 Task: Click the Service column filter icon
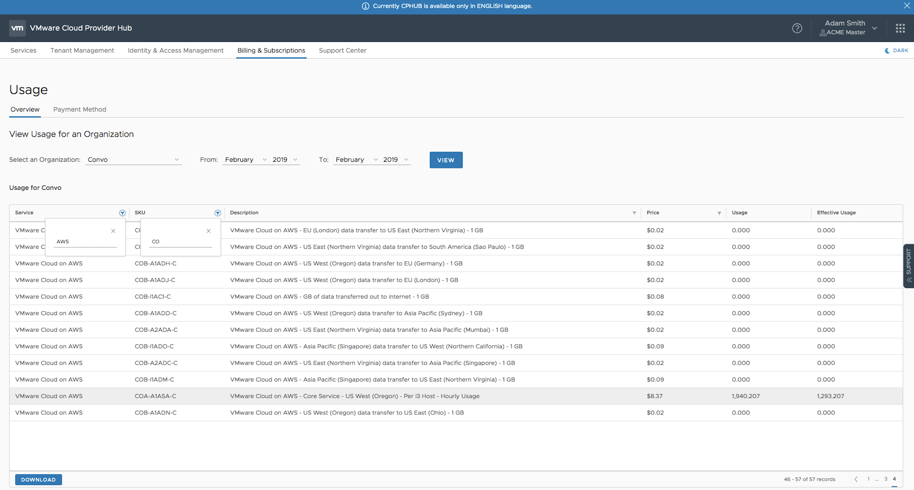122,213
